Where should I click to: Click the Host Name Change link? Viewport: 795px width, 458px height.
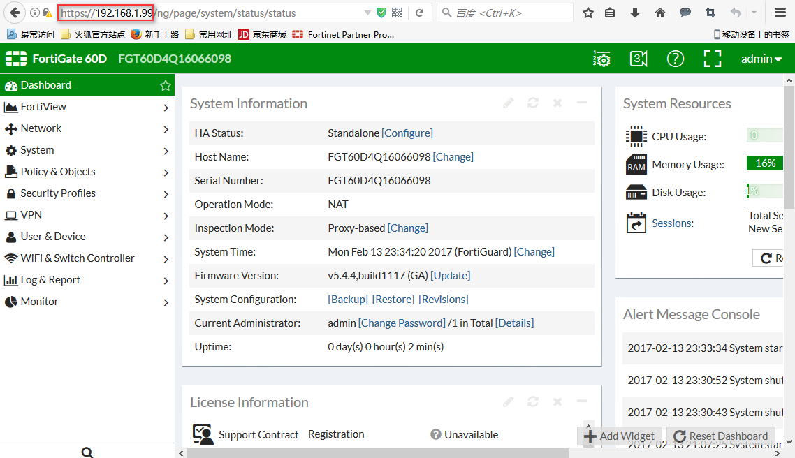click(453, 157)
